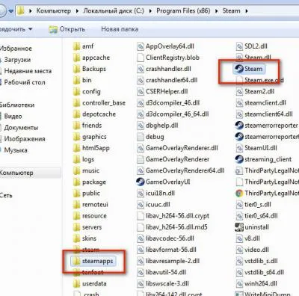The width and height of the screenshot is (299, 296).
Task: Click the resource folder icon
Action: click(x=76, y=216)
